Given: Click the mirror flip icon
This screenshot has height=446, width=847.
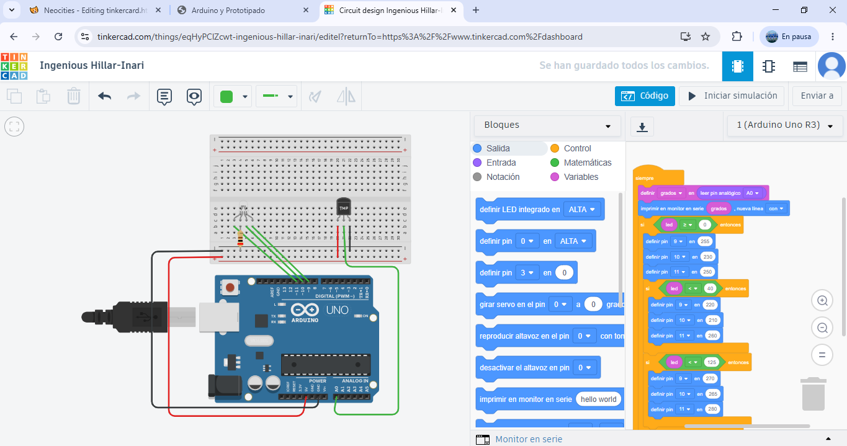Looking at the screenshot, I should point(346,96).
